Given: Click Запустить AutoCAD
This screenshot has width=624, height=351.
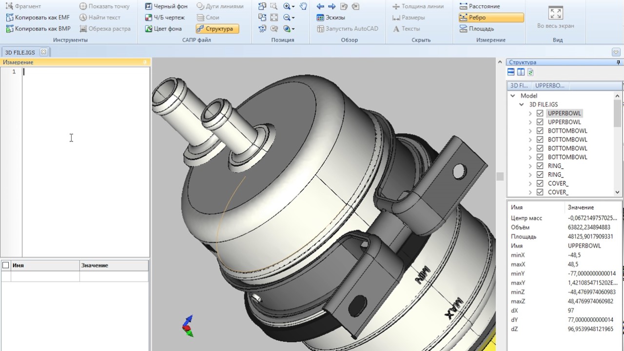Looking at the screenshot, I should click(348, 29).
